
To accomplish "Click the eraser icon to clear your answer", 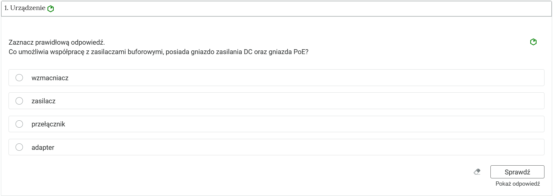I will click(477, 172).
